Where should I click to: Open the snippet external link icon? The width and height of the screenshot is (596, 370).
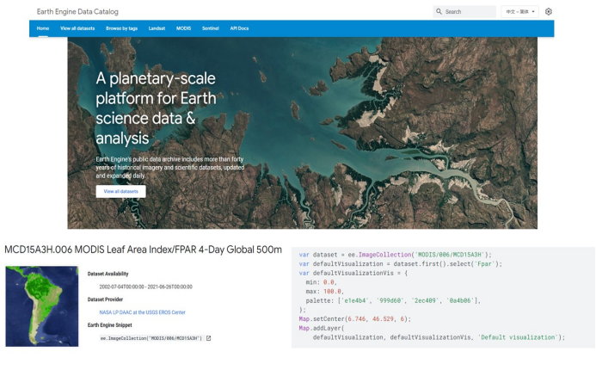tap(208, 338)
